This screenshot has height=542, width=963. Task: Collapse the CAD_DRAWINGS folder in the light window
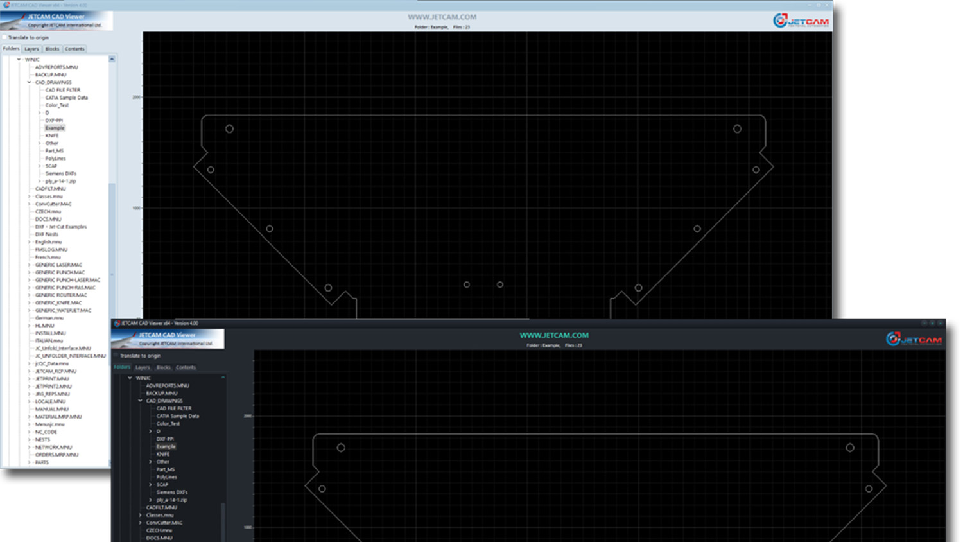[x=30, y=82]
